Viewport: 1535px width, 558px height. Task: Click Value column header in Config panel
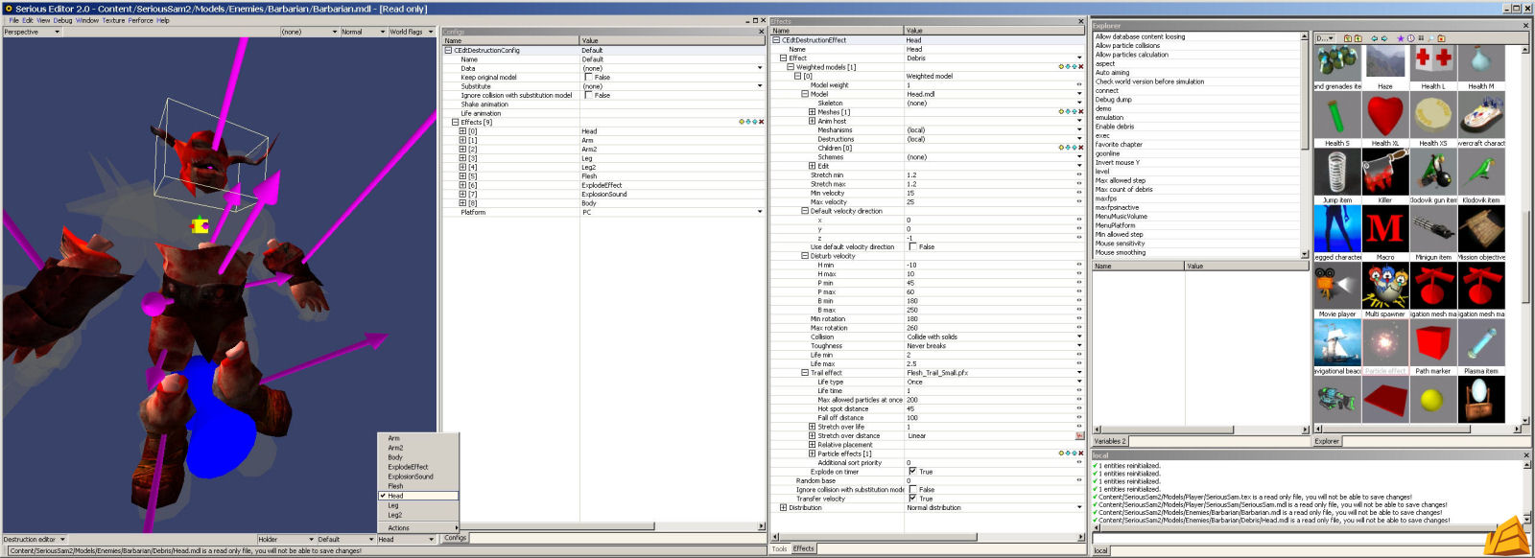[x=673, y=40]
